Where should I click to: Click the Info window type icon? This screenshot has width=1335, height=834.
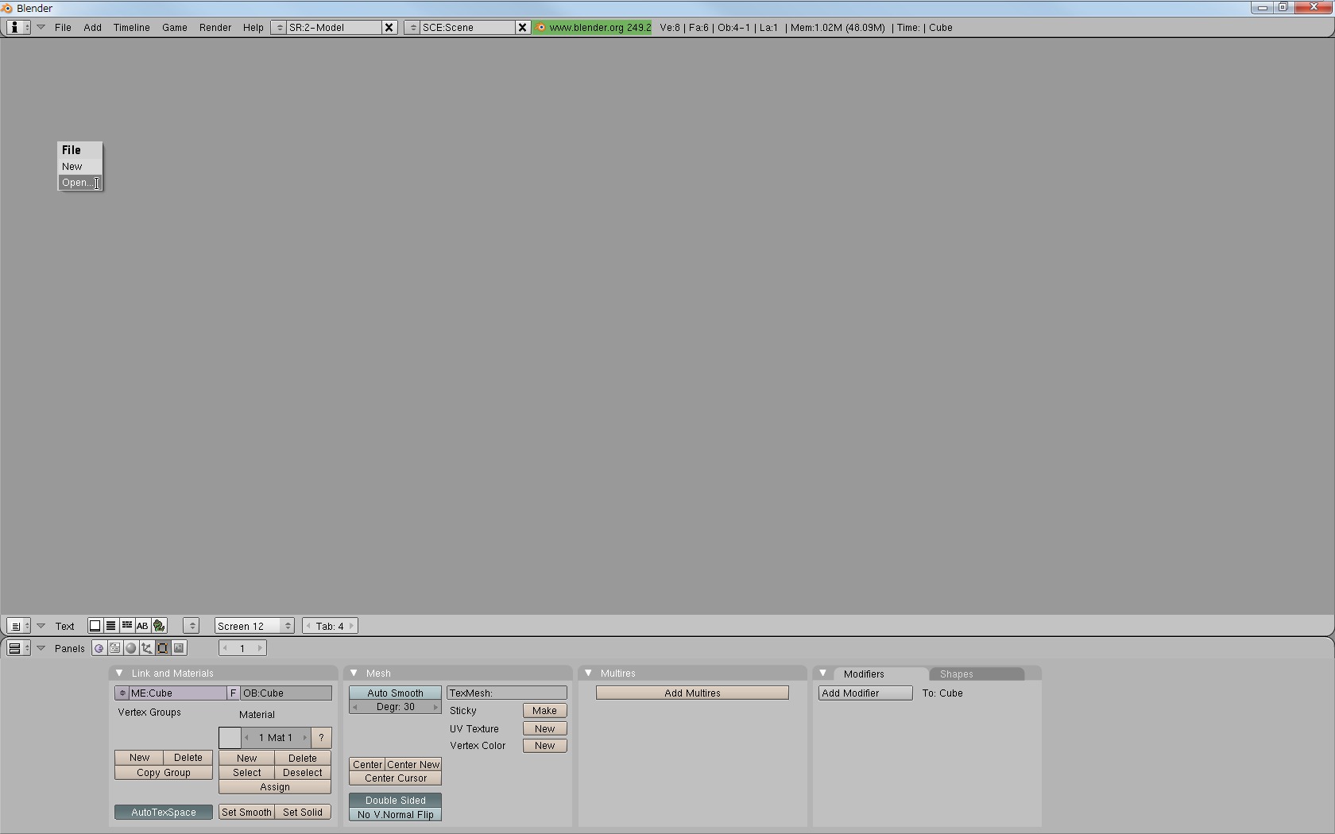pyautogui.click(x=18, y=27)
